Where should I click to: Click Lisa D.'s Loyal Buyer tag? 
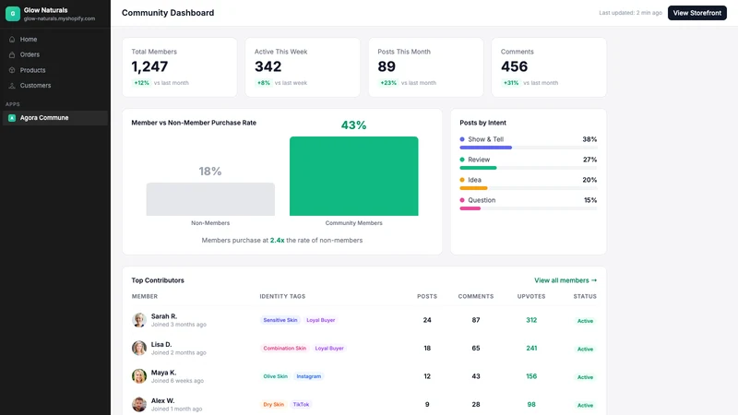329,349
